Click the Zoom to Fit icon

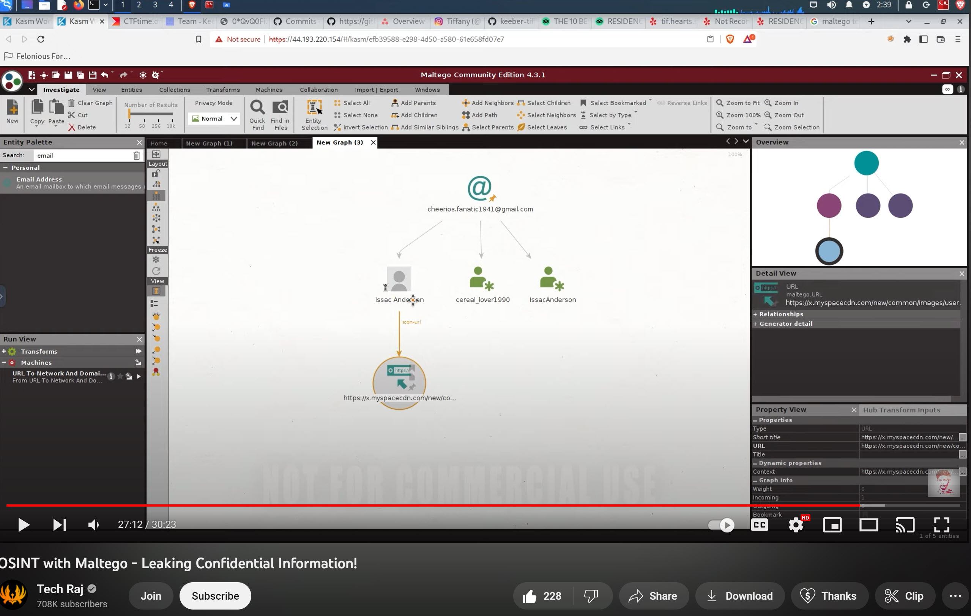coord(719,103)
